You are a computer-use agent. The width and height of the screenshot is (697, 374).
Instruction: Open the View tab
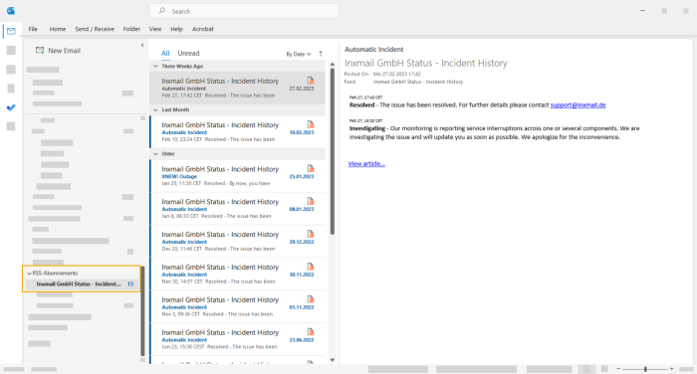[155, 29]
